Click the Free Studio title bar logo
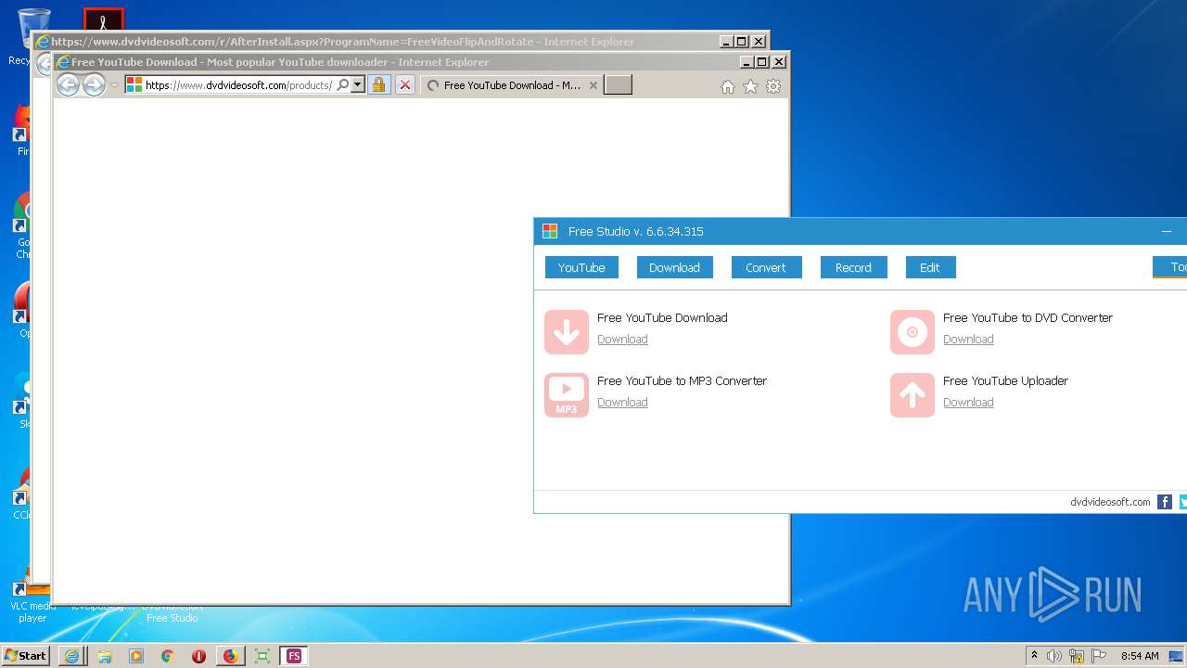Screen dimensions: 1187x668 point(550,231)
